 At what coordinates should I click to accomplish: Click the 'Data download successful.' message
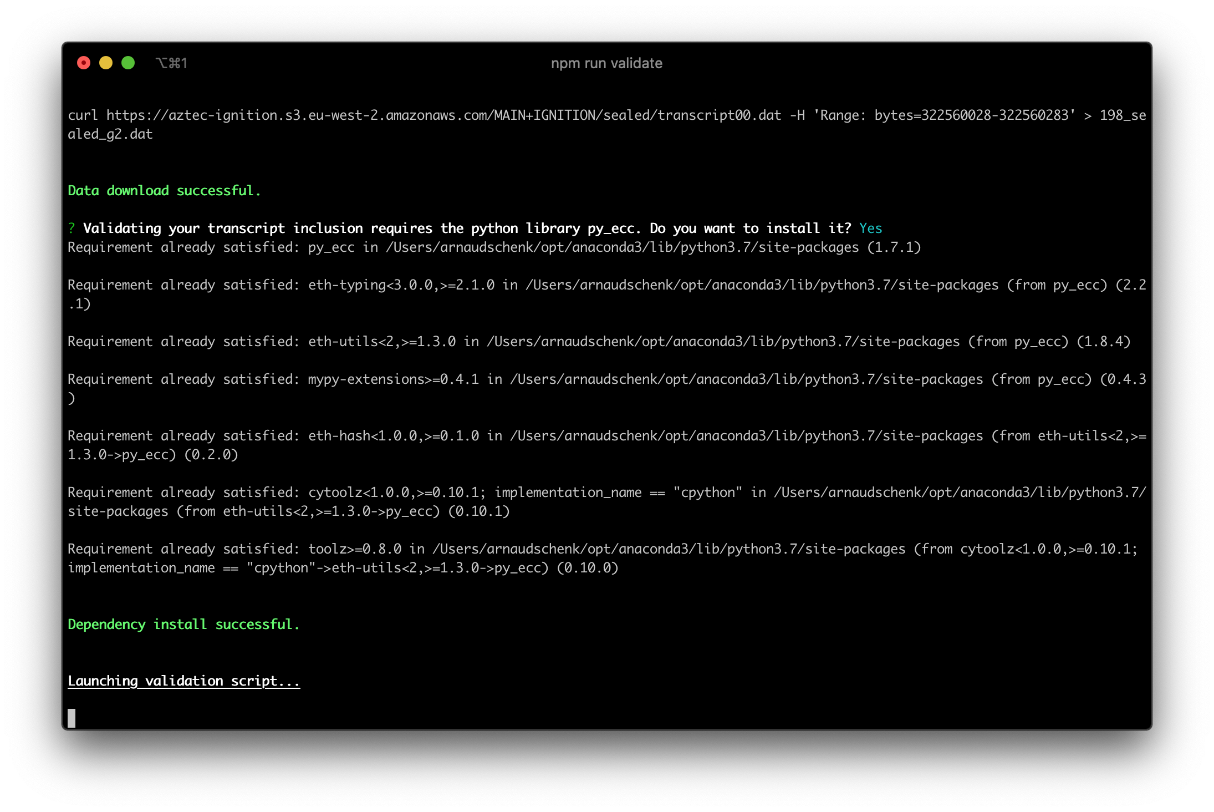(x=164, y=191)
